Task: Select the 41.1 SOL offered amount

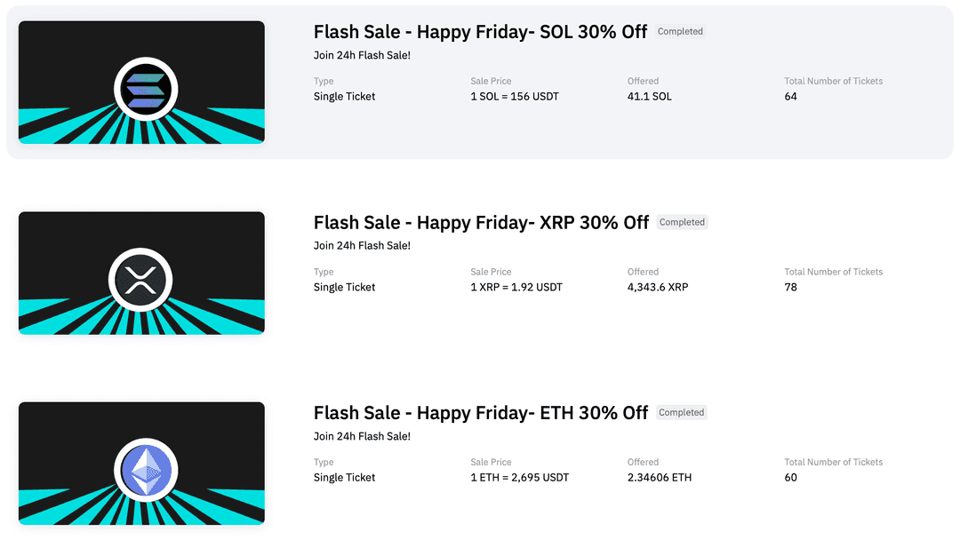Action: pyautogui.click(x=650, y=97)
